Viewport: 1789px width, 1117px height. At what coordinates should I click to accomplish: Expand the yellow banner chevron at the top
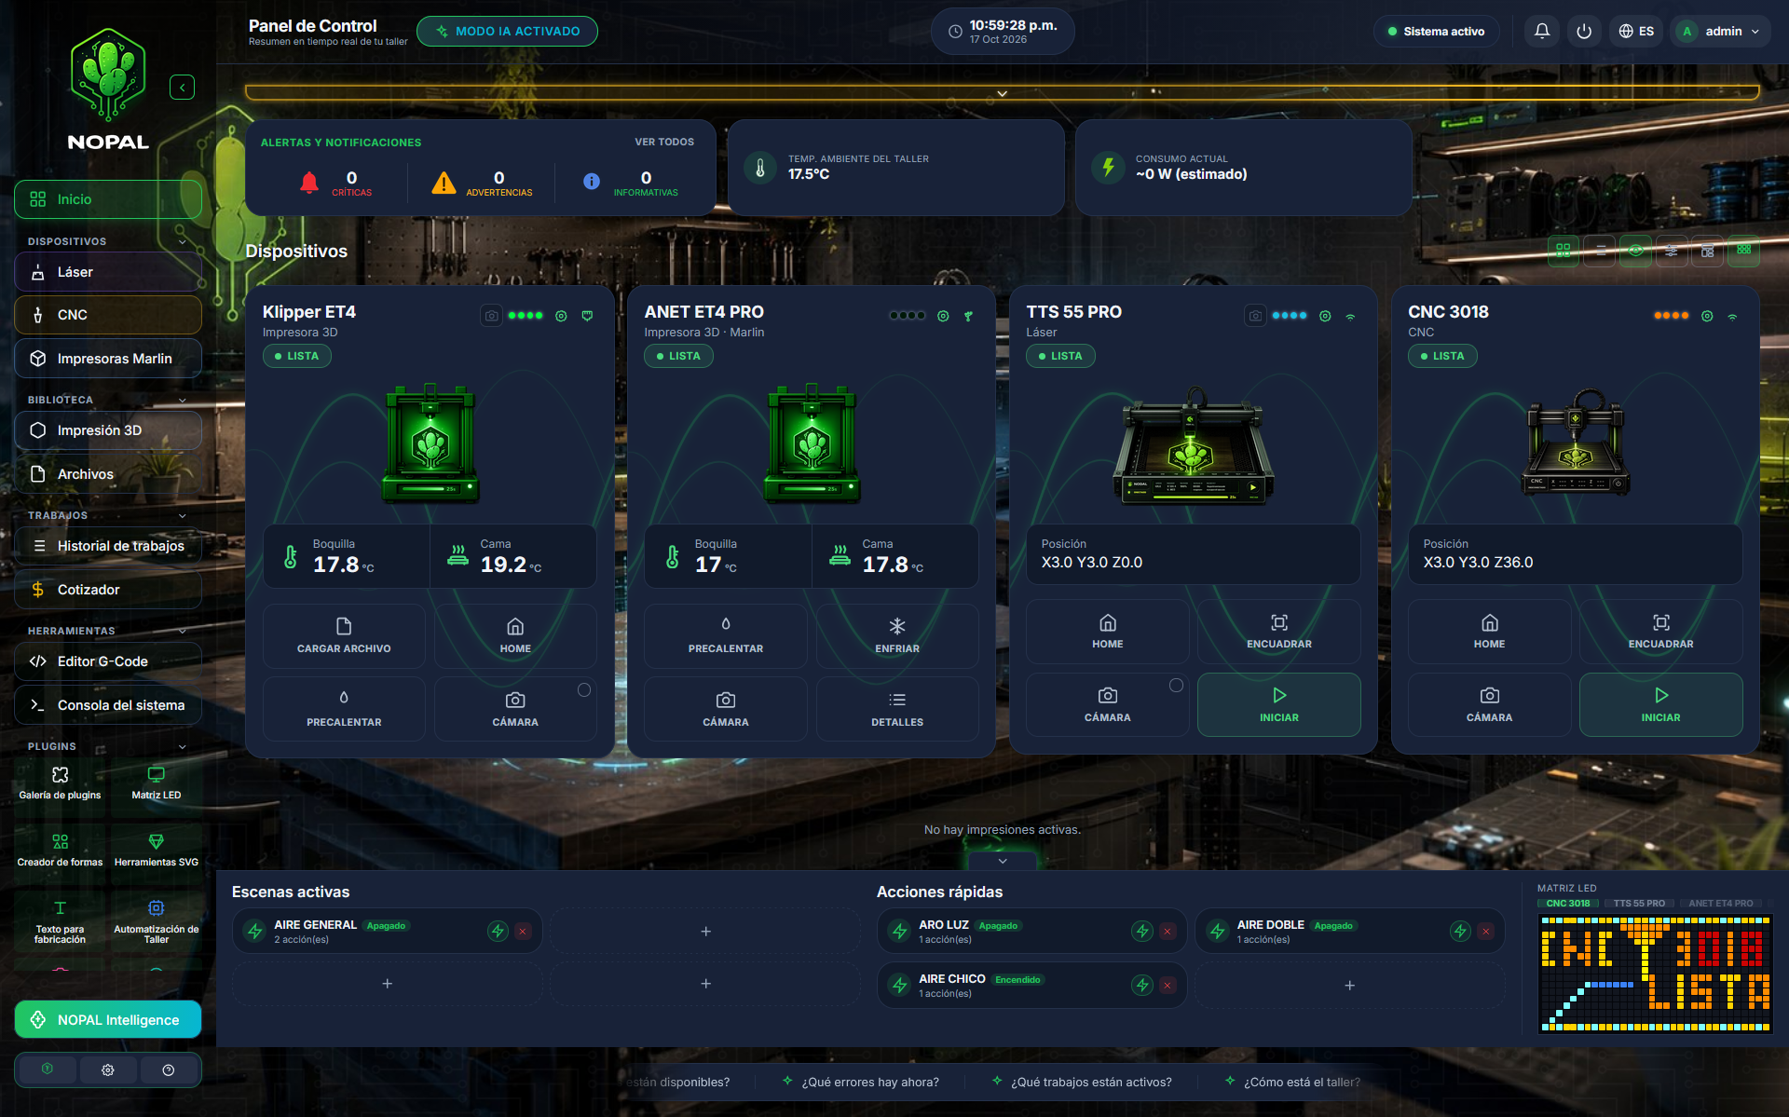coord(1003,93)
